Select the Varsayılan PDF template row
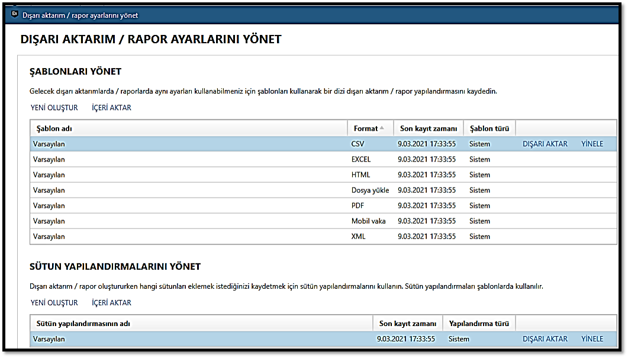The height and width of the screenshot is (358, 628). click(178, 205)
